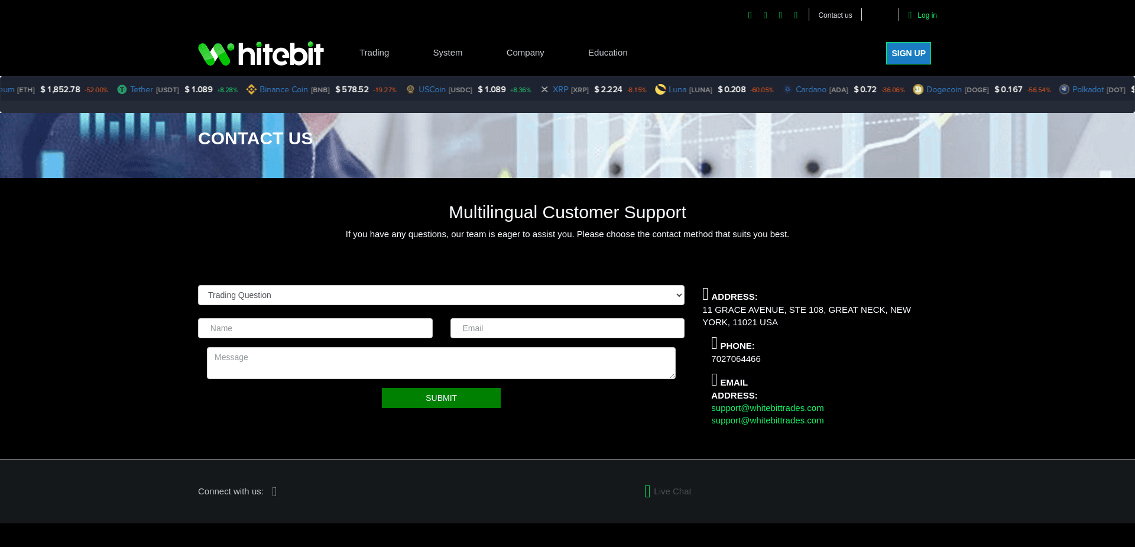Image resolution: width=1135 pixels, height=547 pixels.
Task: Open the Trading Question dropdown
Action: point(440,295)
